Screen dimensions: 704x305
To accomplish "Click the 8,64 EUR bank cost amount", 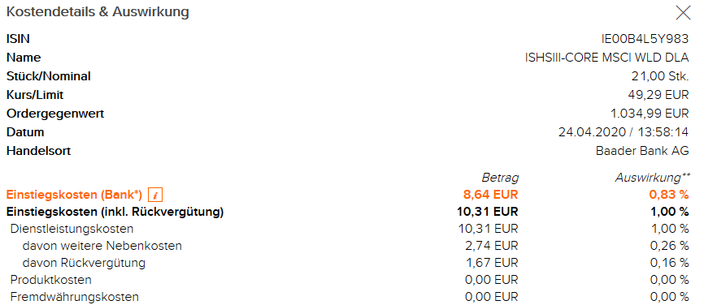I will [490, 195].
